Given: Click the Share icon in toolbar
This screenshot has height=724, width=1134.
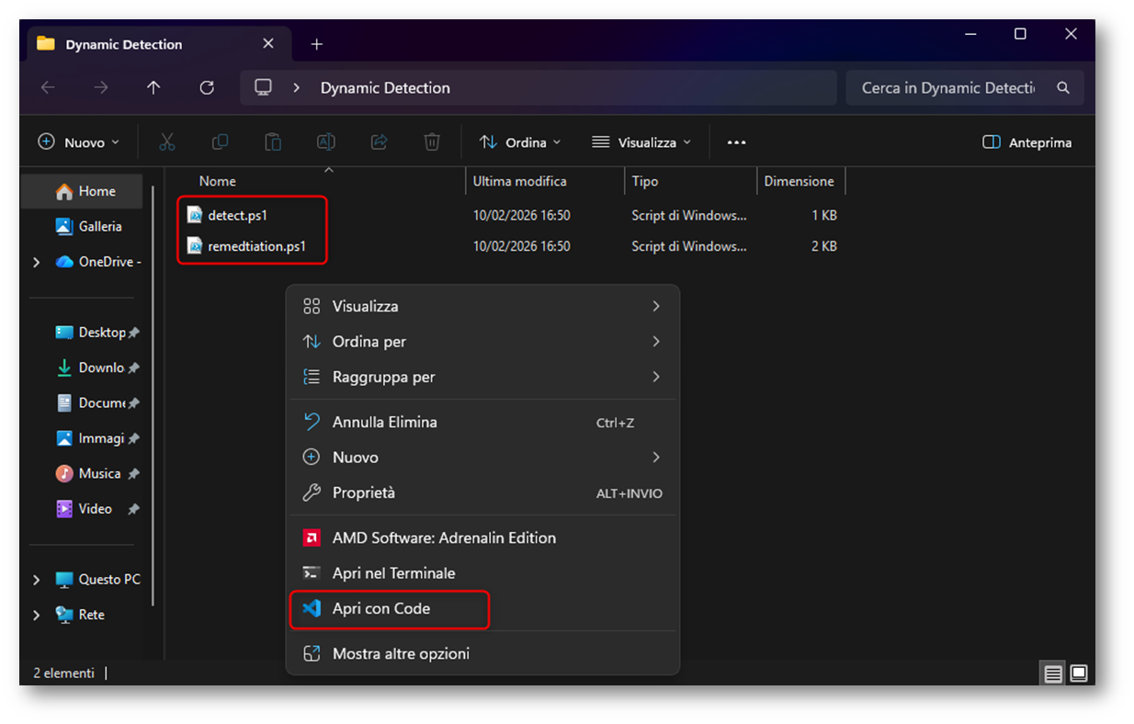Looking at the screenshot, I should click(x=379, y=142).
